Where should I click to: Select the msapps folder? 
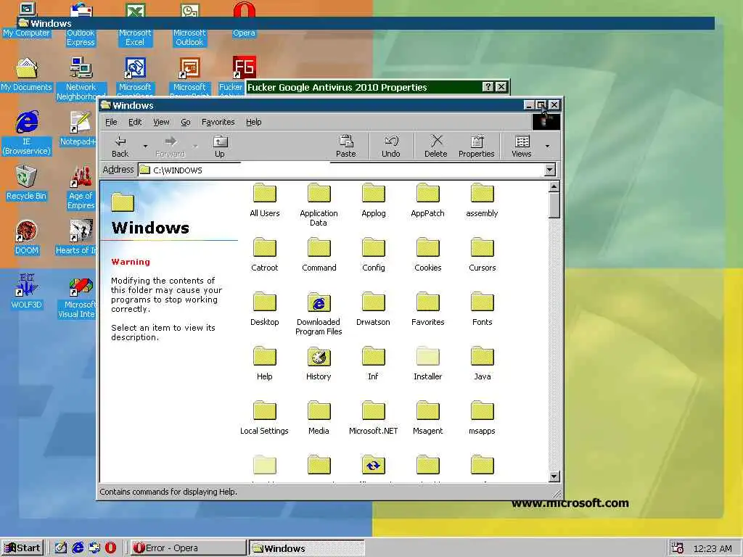(483, 418)
